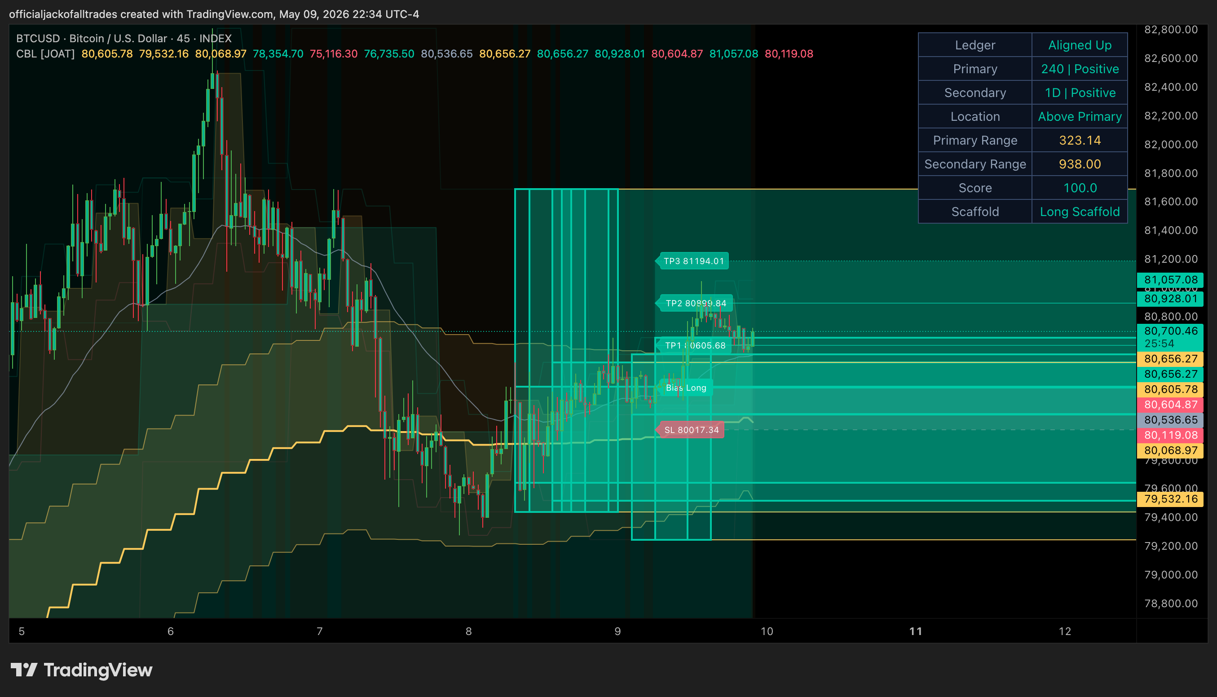Click the 82,800.00 price scale label
Image resolution: width=1217 pixels, height=697 pixels.
[1171, 30]
